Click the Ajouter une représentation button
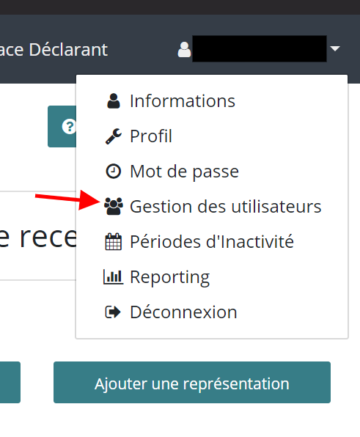 192,383
